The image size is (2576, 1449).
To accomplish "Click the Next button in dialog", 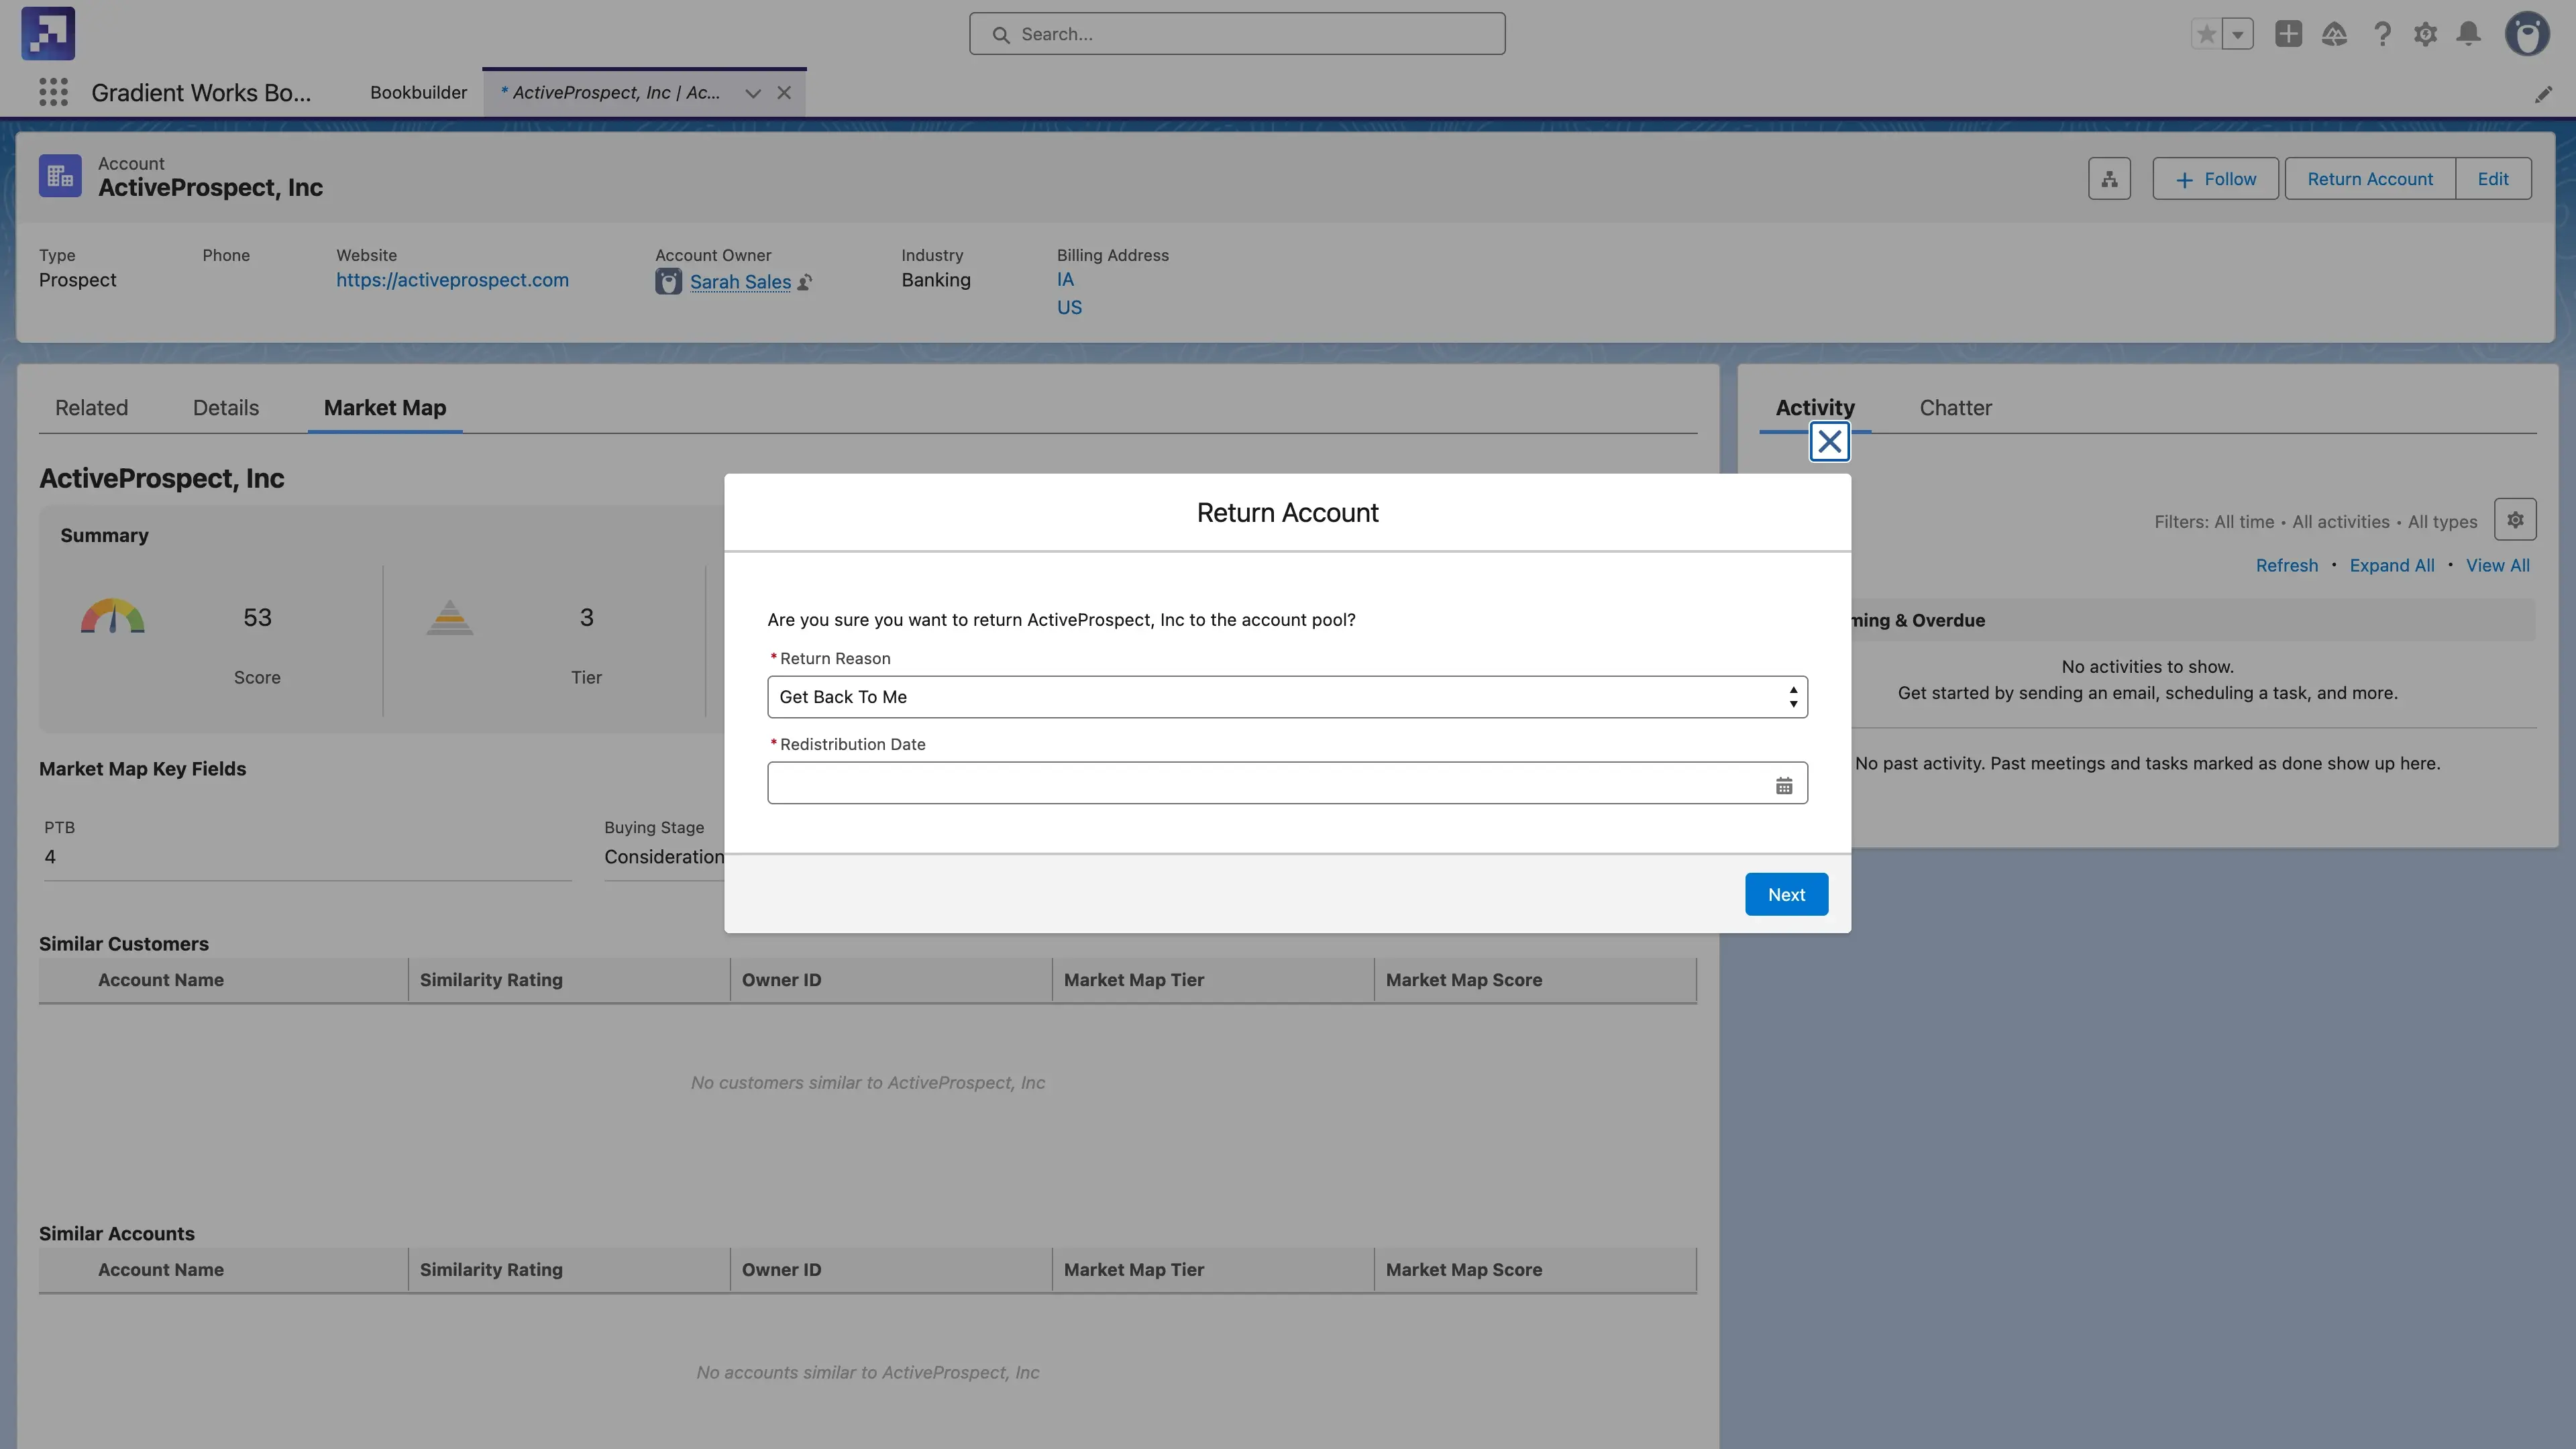I will pyautogui.click(x=1785, y=894).
